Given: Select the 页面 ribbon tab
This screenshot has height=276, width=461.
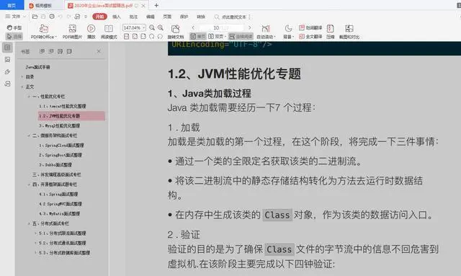Looking at the screenshot, I should [167, 17].
